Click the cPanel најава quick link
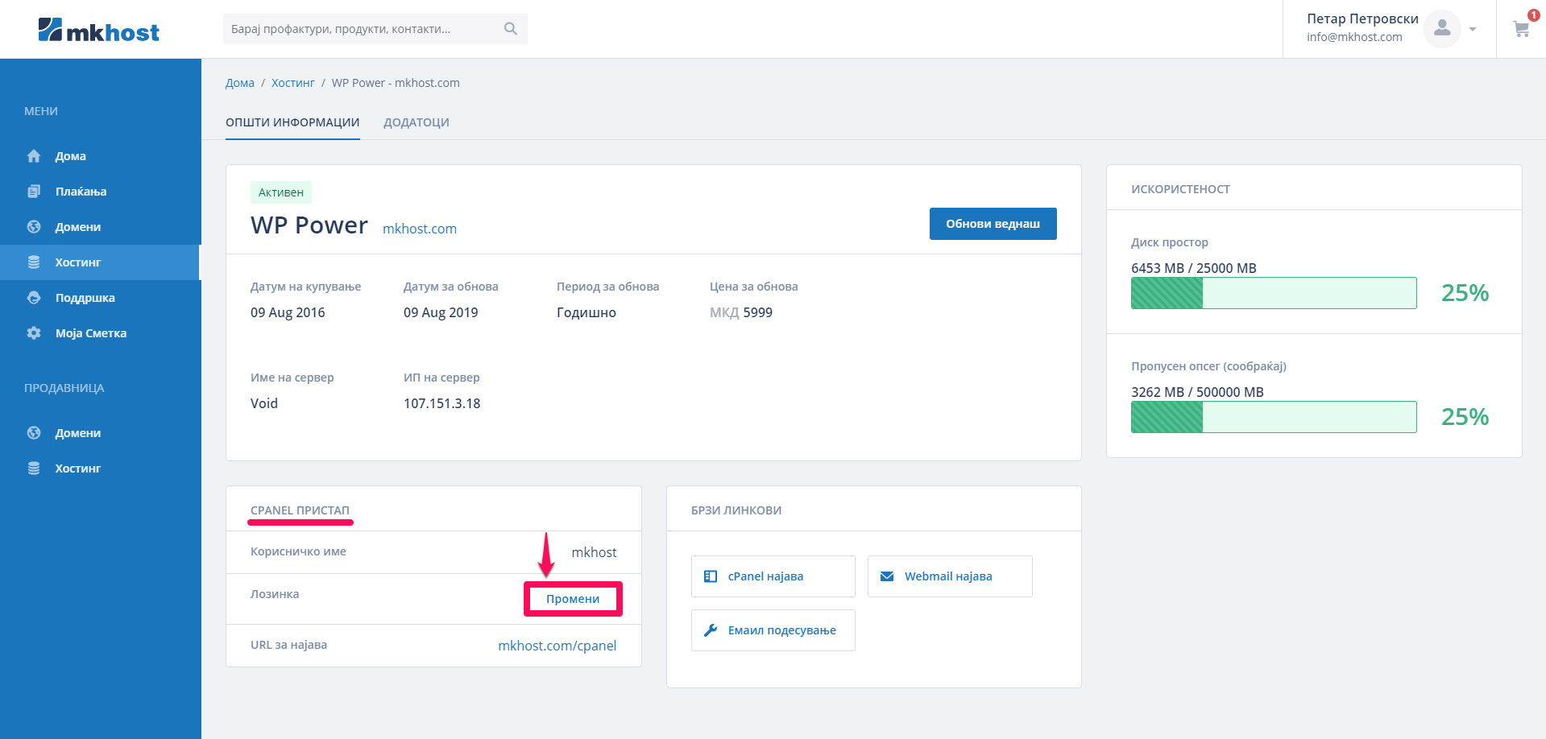This screenshot has height=739, width=1546. (773, 576)
